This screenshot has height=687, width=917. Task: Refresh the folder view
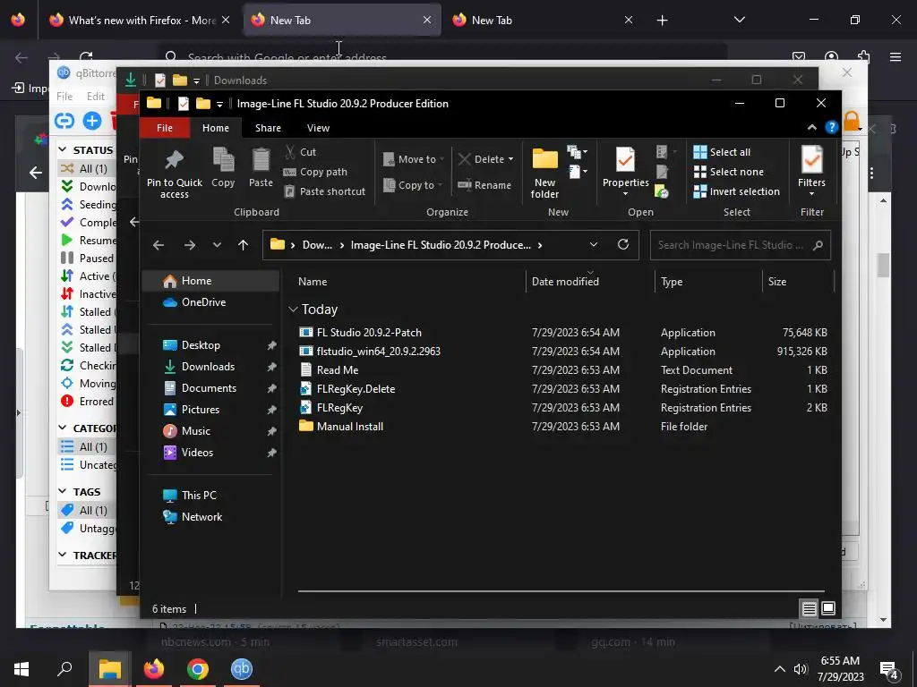623,244
